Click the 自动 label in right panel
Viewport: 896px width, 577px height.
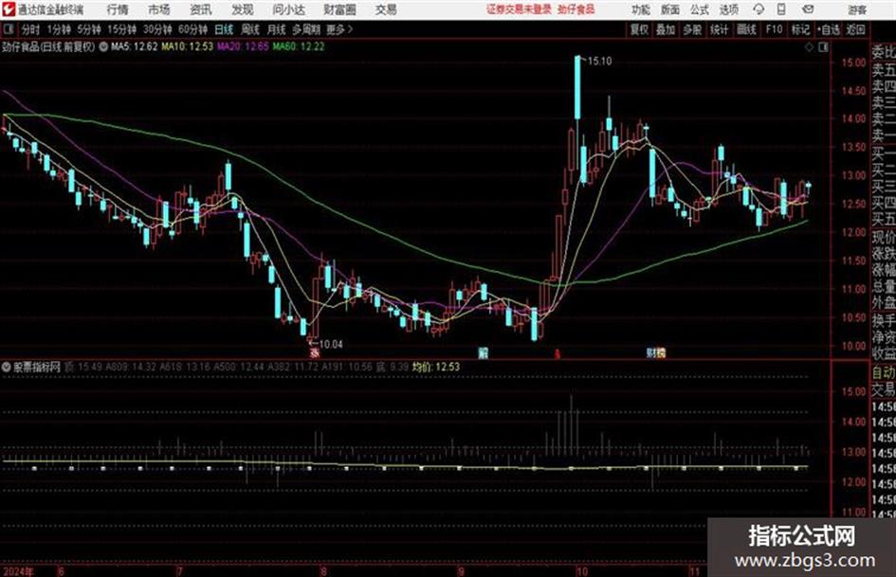click(x=884, y=372)
